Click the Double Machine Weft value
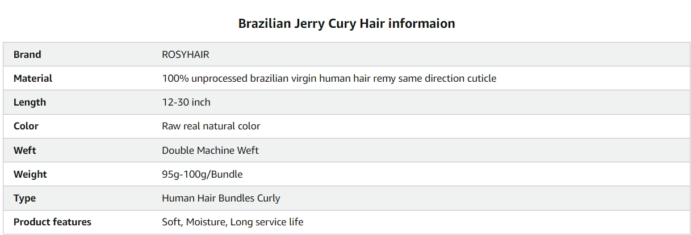691x235 pixels. point(210,150)
